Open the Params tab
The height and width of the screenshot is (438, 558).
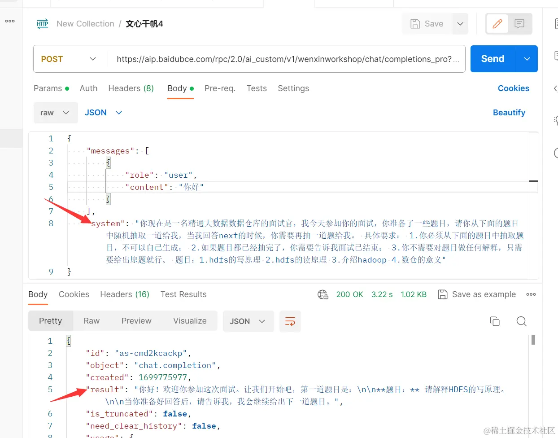pos(51,88)
